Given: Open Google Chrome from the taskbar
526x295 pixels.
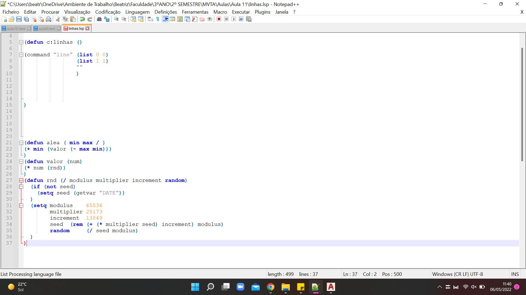Looking at the screenshot, I should pos(271,287).
